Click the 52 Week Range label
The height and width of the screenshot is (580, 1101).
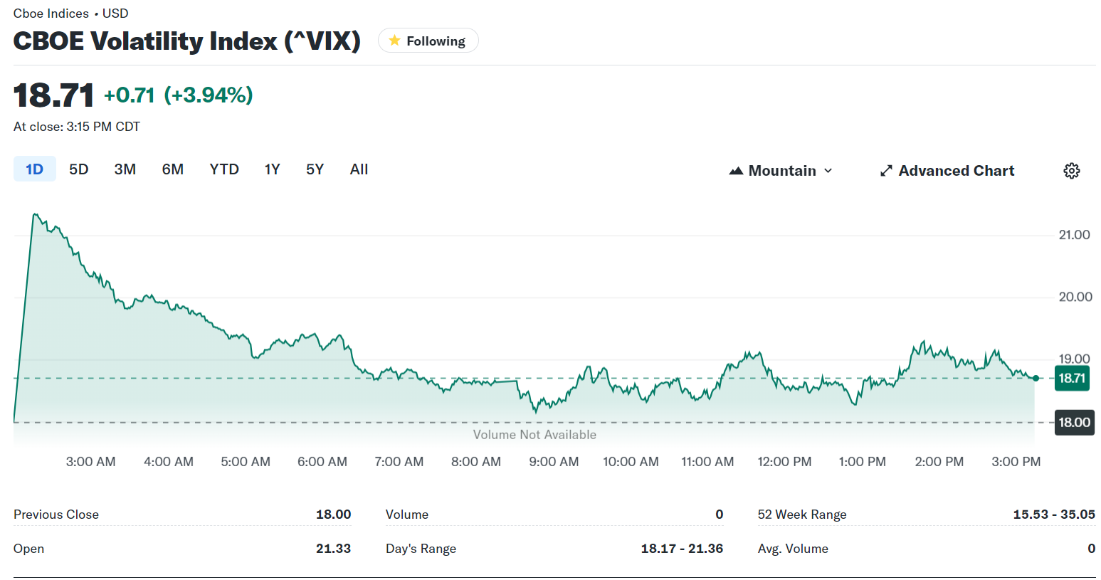coord(802,515)
